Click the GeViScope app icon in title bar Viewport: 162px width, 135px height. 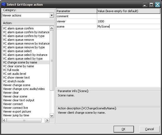pyautogui.click(x=4, y=4)
